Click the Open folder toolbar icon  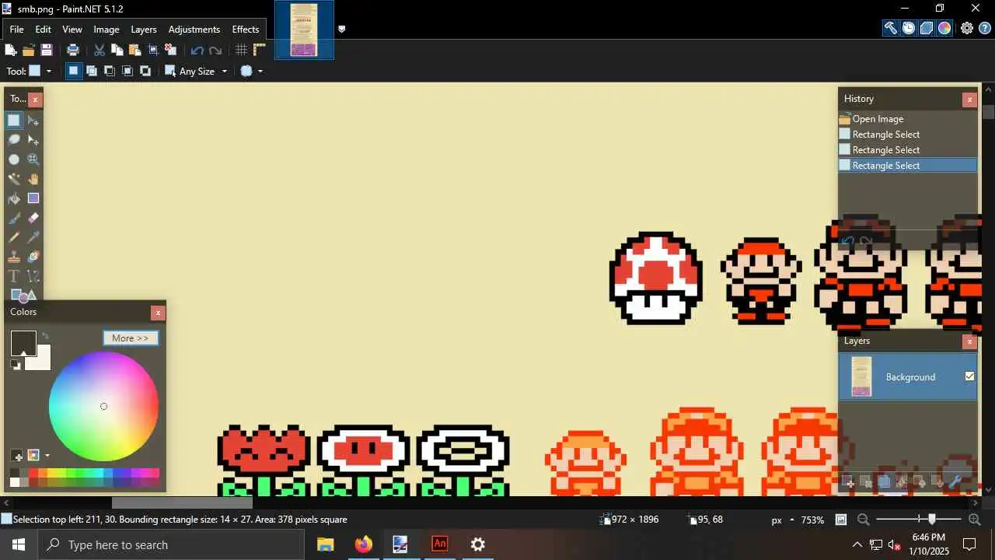(x=29, y=50)
